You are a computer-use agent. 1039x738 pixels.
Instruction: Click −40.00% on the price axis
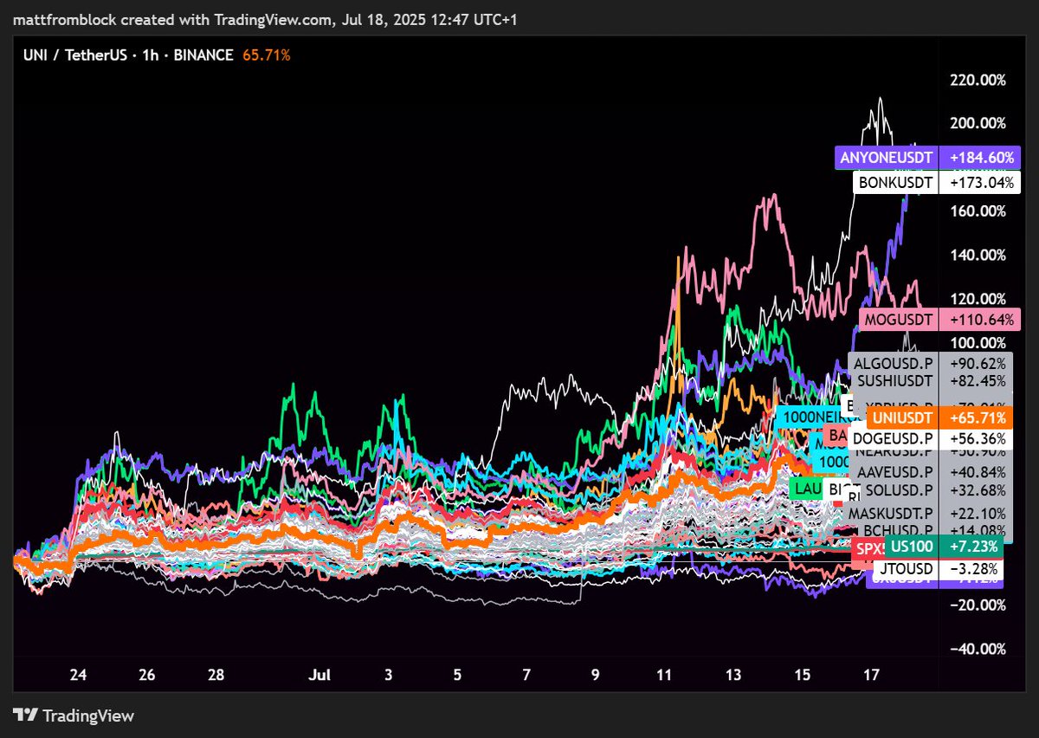pyautogui.click(x=976, y=649)
